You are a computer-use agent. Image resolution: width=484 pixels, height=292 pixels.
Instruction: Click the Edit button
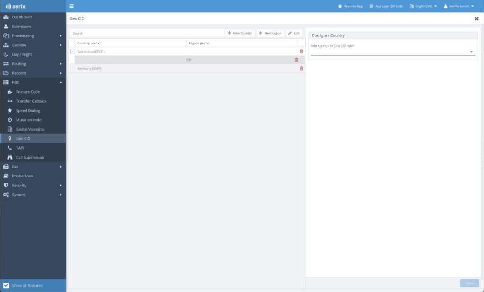click(294, 33)
